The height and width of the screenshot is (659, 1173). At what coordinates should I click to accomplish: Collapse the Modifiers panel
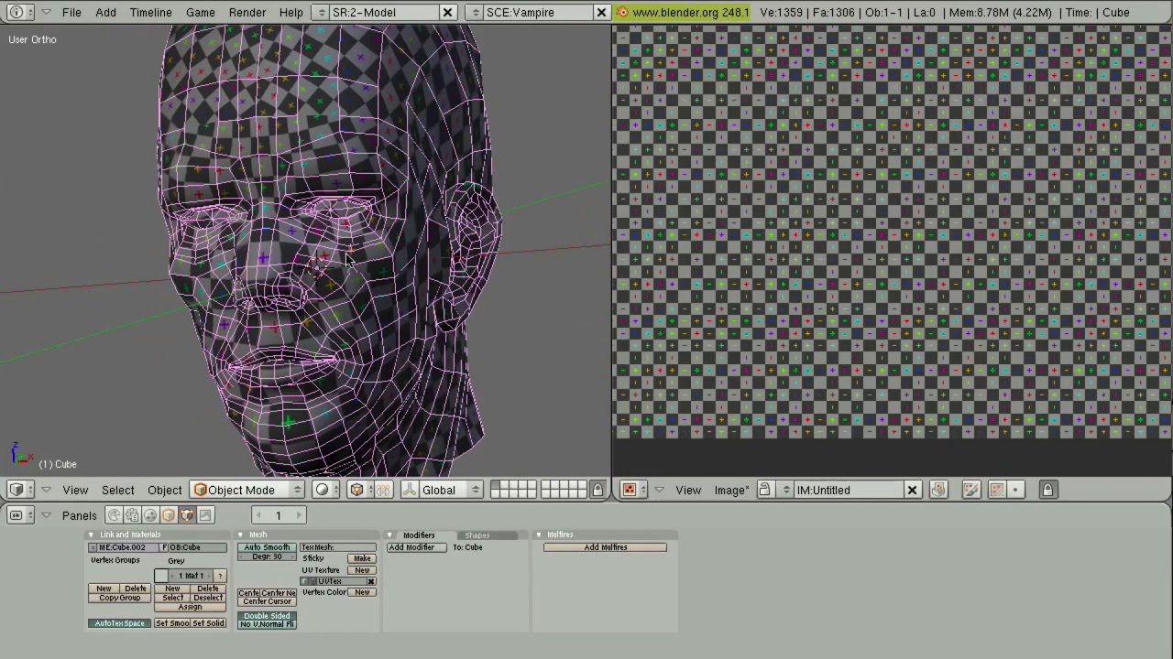coord(389,535)
